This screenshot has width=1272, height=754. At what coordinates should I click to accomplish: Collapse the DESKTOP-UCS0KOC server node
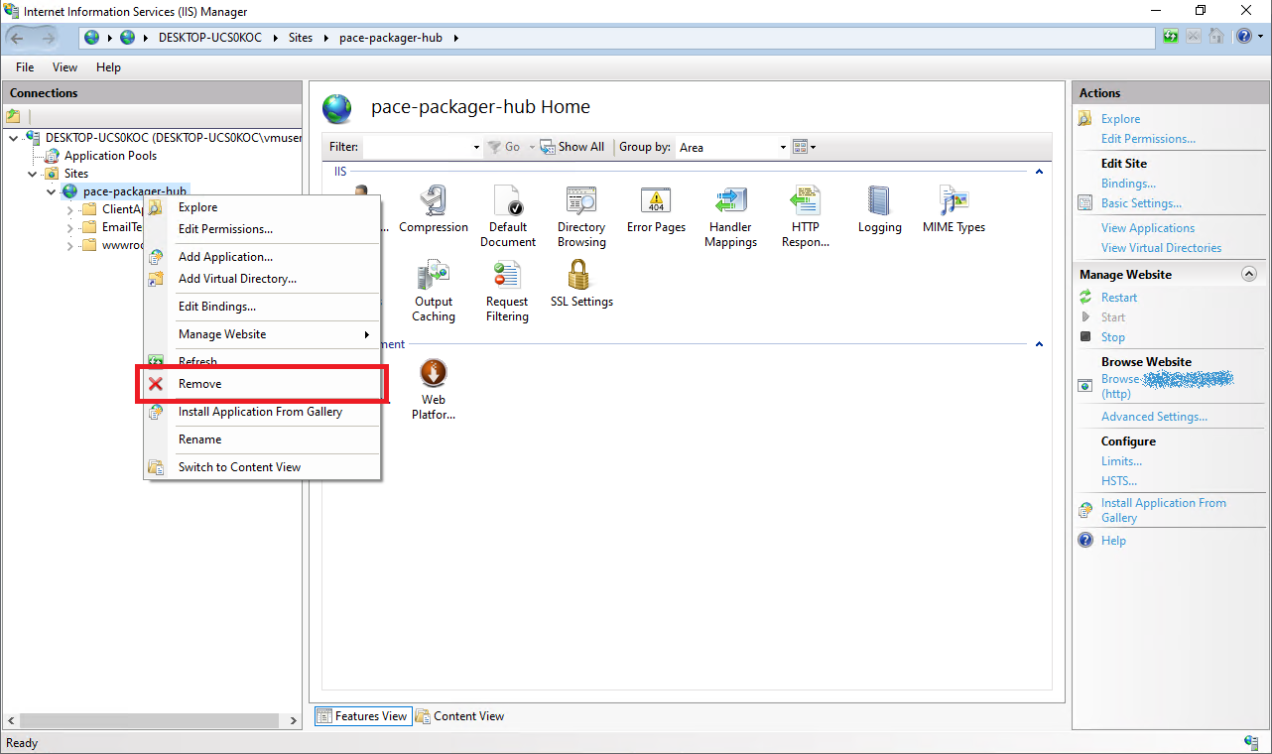pyautogui.click(x=14, y=138)
